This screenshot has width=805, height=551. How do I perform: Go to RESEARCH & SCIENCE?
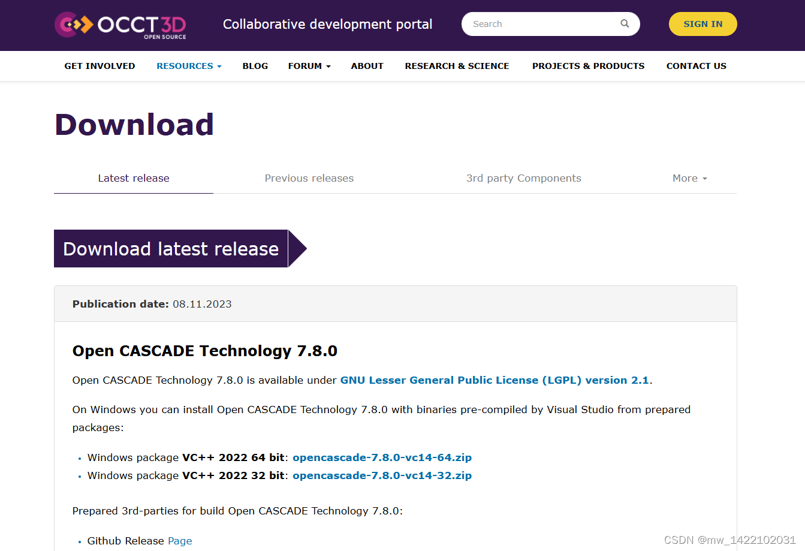point(457,66)
